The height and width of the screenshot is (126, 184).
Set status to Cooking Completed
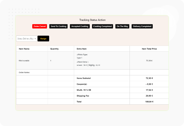(102, 26)
